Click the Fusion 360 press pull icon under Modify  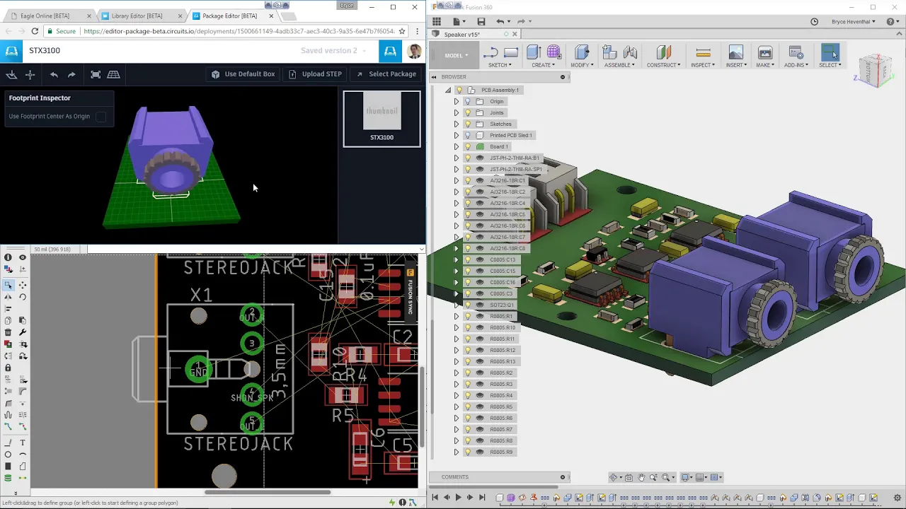(582, 52)
